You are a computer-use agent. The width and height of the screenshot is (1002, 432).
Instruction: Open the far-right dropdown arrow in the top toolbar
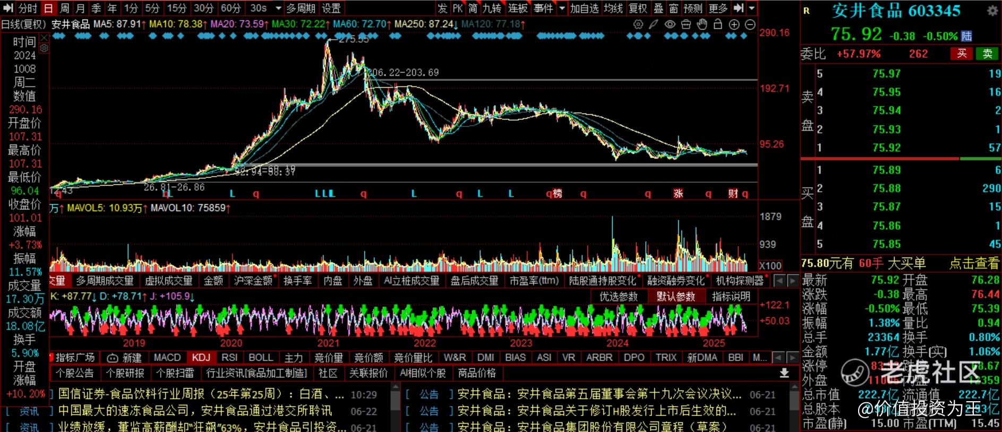click(x=751, y=8)
